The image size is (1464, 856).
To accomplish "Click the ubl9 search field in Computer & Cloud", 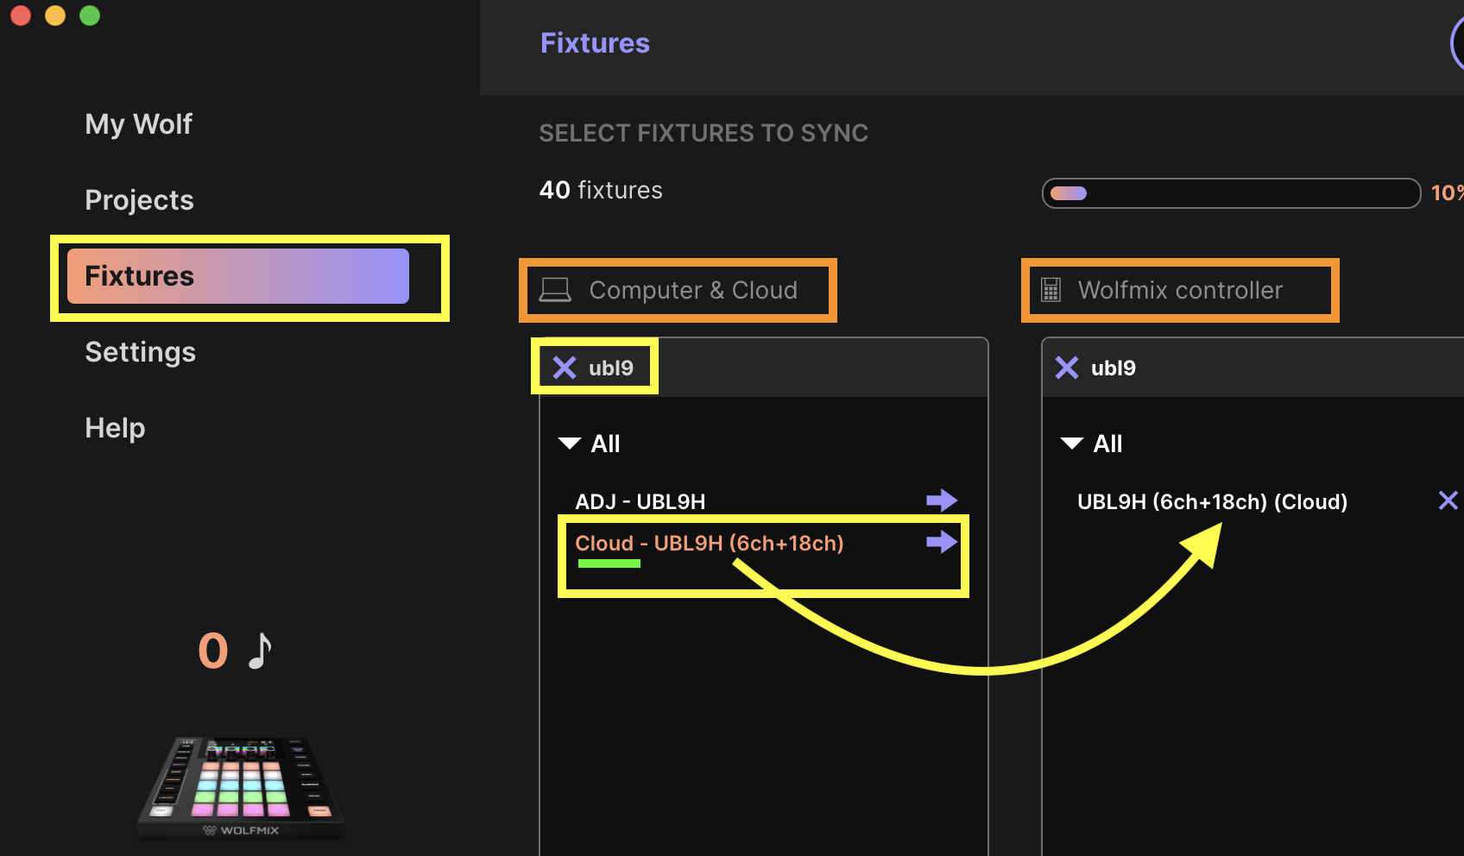I will coord(764,368).
